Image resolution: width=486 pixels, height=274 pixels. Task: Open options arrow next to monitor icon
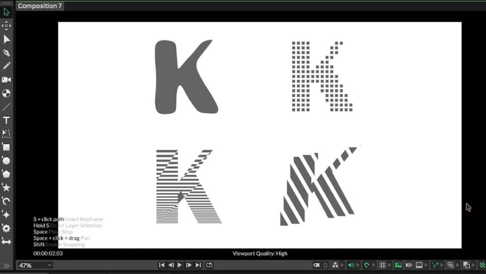pos(426,265)
